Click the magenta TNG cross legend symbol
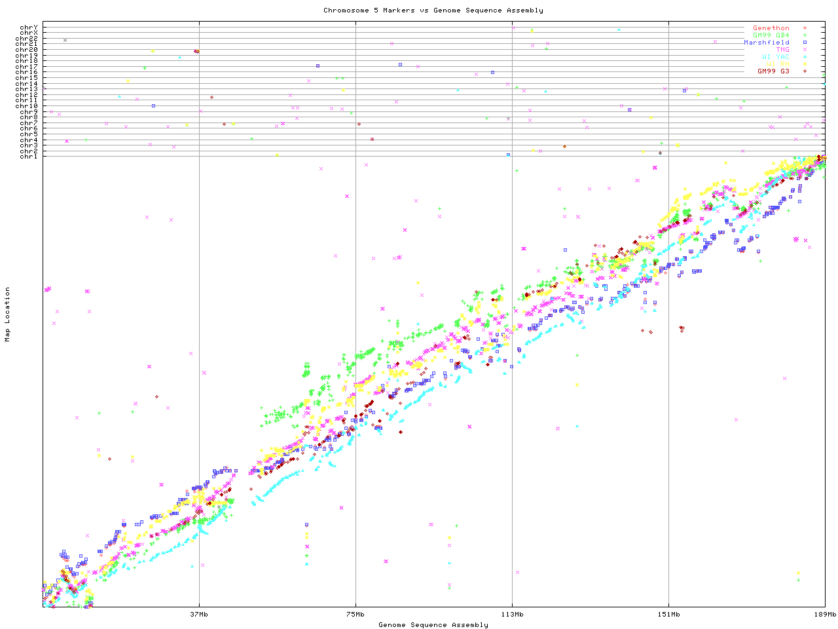 tap(805, 50)
